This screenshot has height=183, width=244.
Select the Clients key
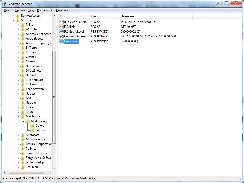tap(30, 61)
